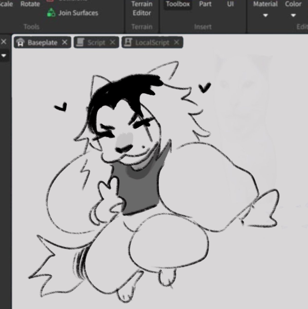Open the UI insert option
Screen dimensions: 308x309
230,4
